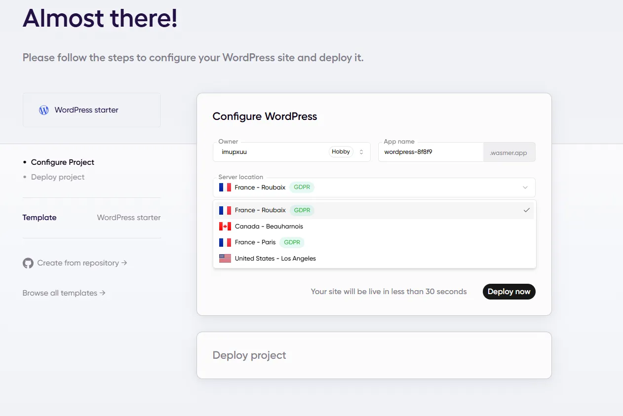The image size is (623, 416).
Task: Click the Template label in sidebar
Action: point(39,218)
